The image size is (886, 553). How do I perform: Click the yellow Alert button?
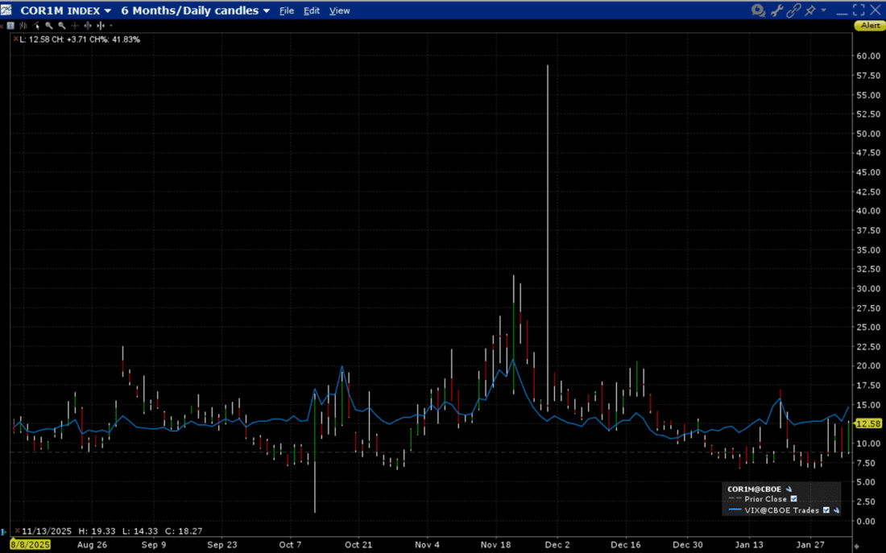(870, 26)
